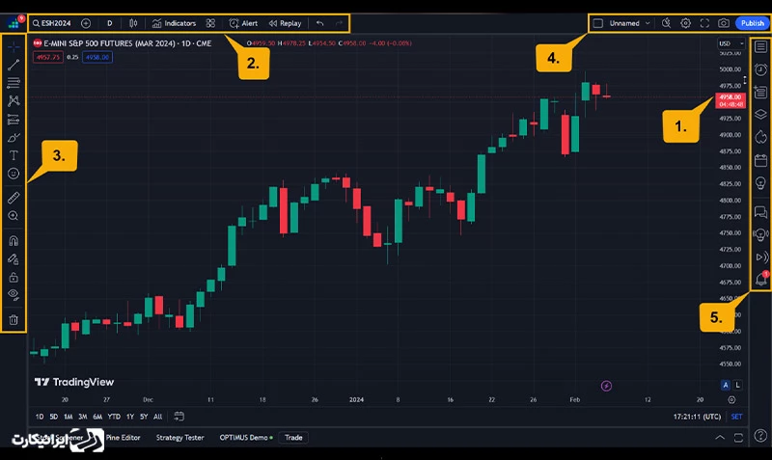Screen dimensions: 772x460
Task: Click the SET session toggle
Action: pyautogui.click(x=736, y=417)
